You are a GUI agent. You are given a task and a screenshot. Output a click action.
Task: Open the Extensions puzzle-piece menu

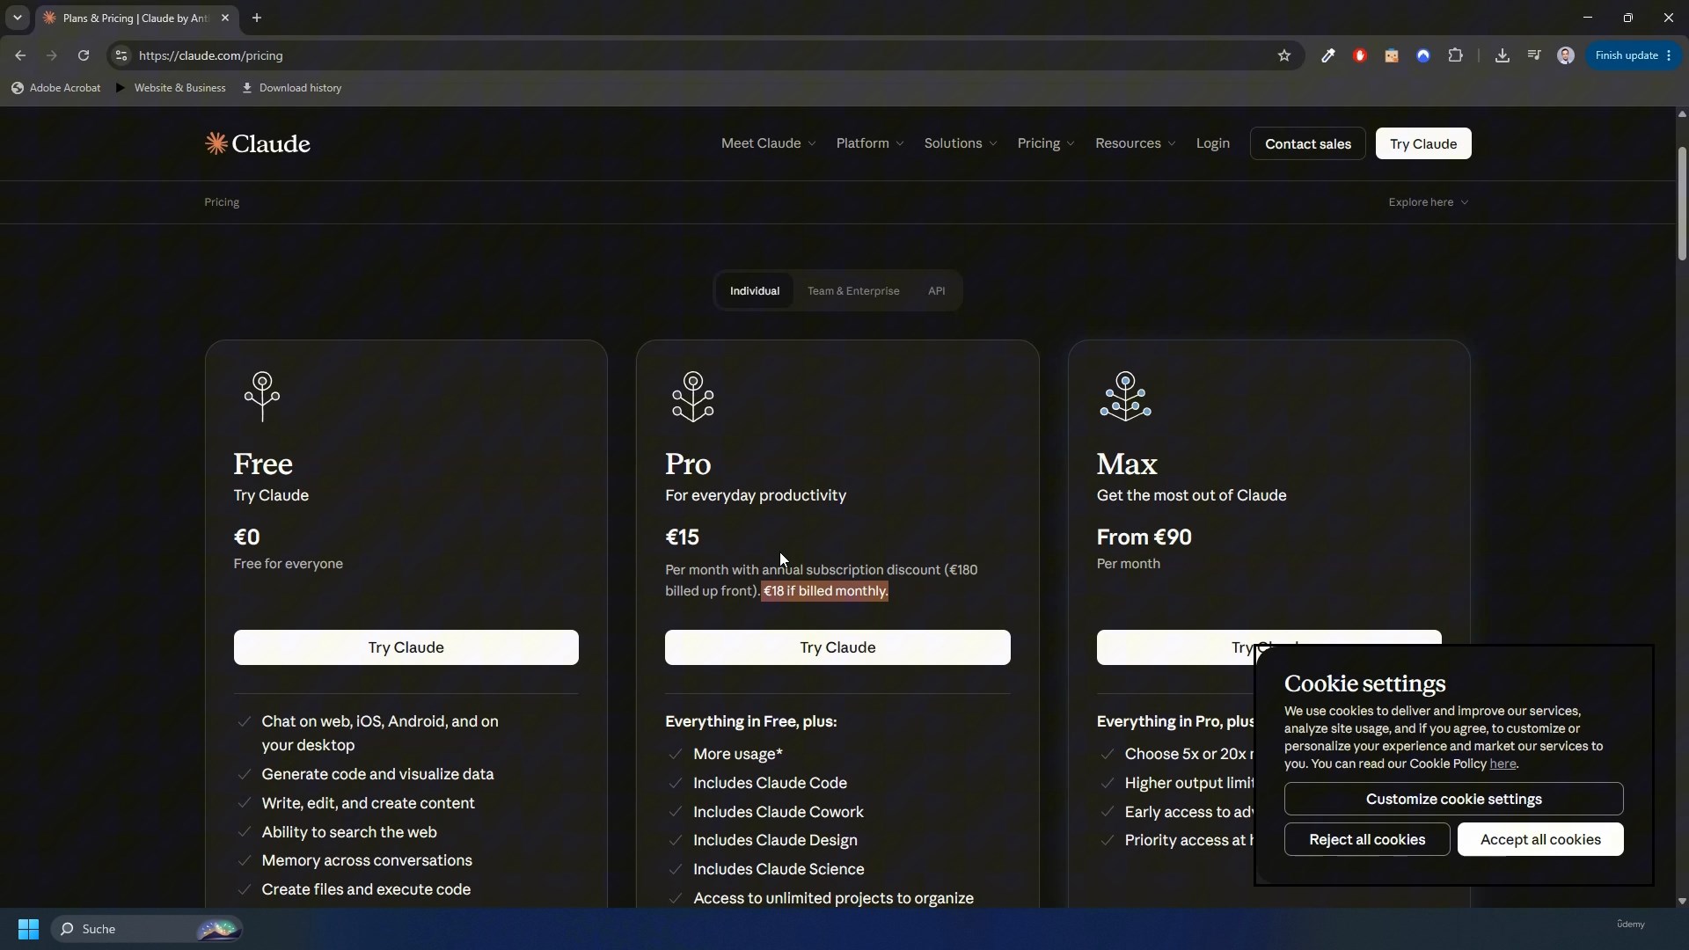1456,55
